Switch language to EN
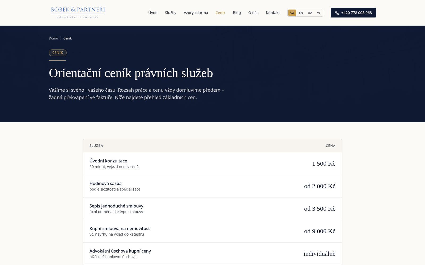 pyautogui.click(x=301, y=13)
